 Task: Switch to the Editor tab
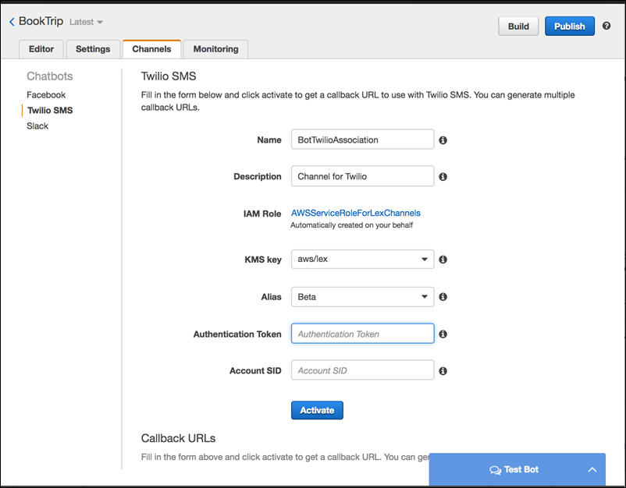click(x=41, y=49)
